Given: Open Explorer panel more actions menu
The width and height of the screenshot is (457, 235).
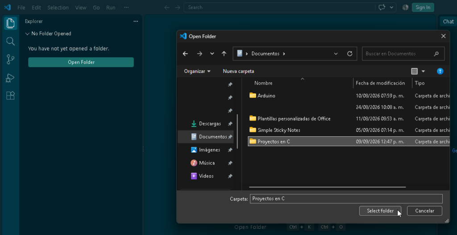Looking at the screenshot, I should pyautogui.click(x=136, y=21).
